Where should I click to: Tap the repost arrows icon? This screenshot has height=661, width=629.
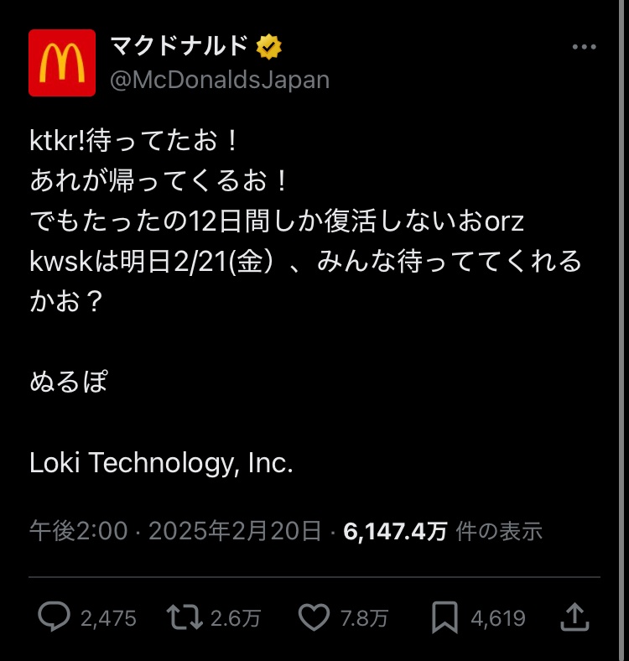[185, 617]
